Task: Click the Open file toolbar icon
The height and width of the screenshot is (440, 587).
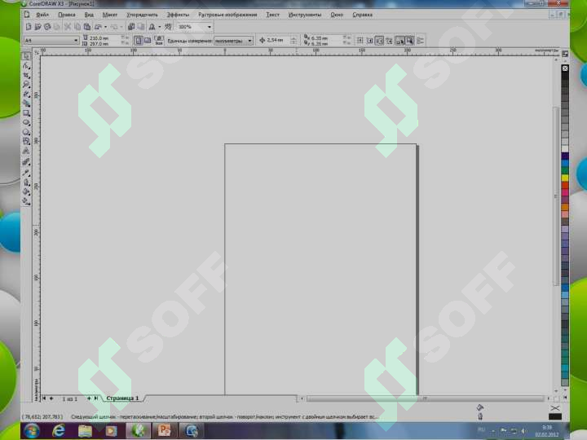Action: [38, 27]
